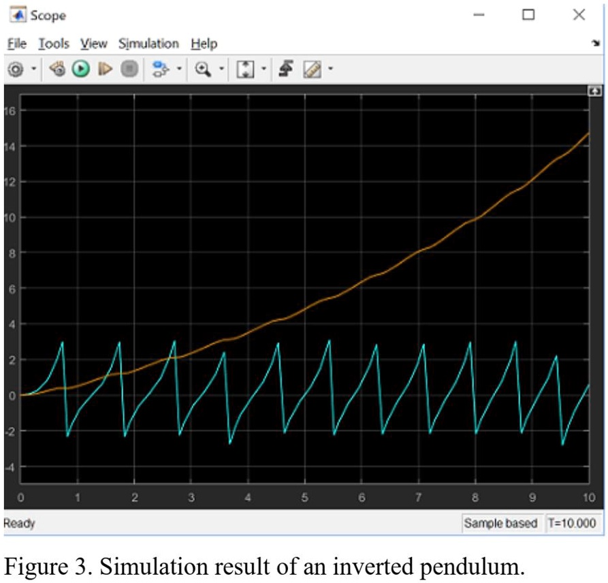Run the simulation with green play icon
The image size is (608, 583).
click(x=80, y=68)
